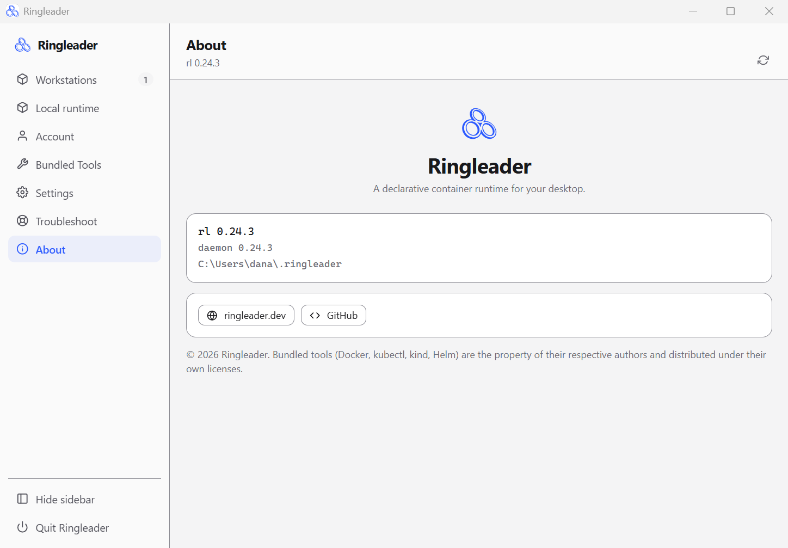
Task: Click the bold 'rl 0.24.3' text in the version card
Action: (226, 231)
